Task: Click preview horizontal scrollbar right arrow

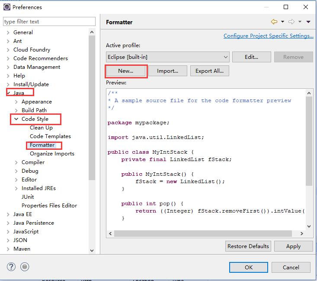Action: pyautogui.click(x=301, y=234)
